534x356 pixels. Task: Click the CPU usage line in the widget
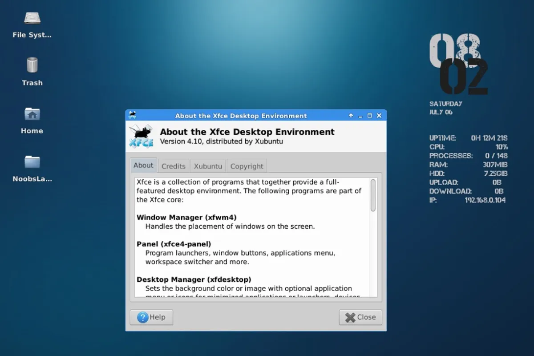(469, 147)
